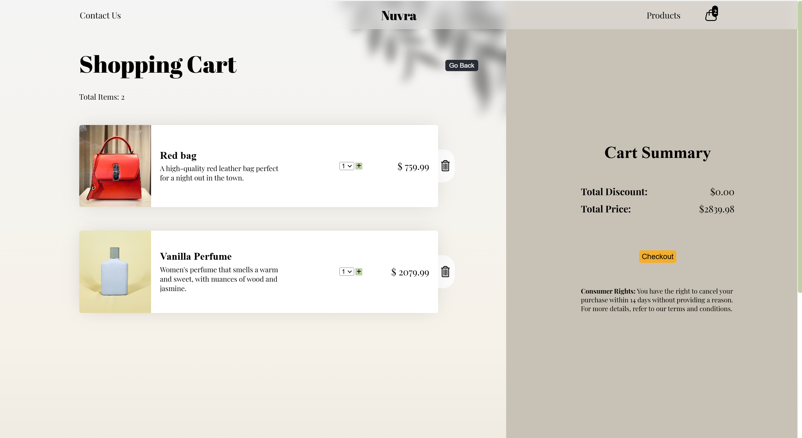Image resolution: width=802 pixels, height=438 pixels.
Task: Click the Go Back button to return
Action: pyautogui.click(x=461, y=65)
